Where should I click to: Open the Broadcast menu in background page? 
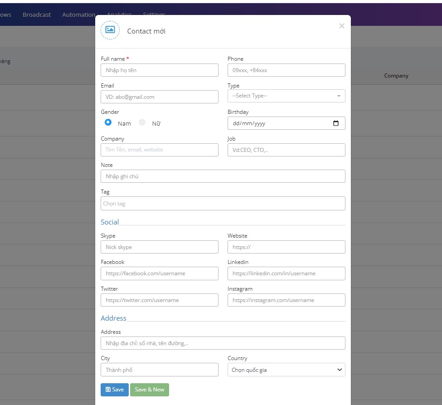[x=37, y=15]
